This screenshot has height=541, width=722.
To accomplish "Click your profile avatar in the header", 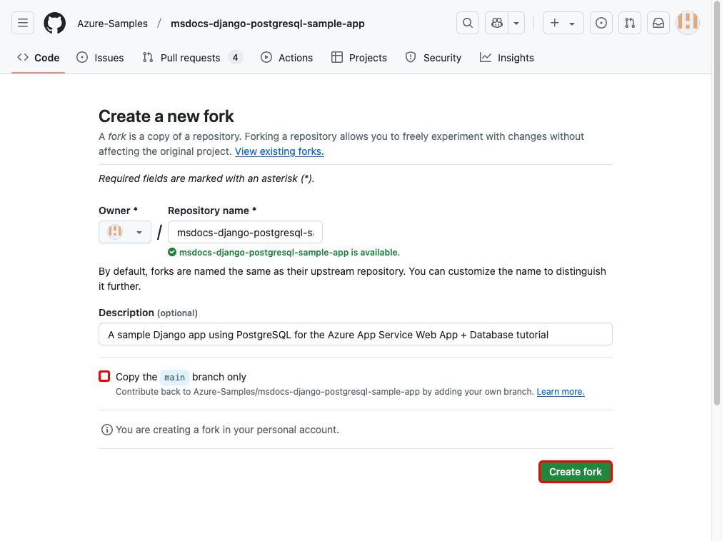I will click(x=686, y=22).
